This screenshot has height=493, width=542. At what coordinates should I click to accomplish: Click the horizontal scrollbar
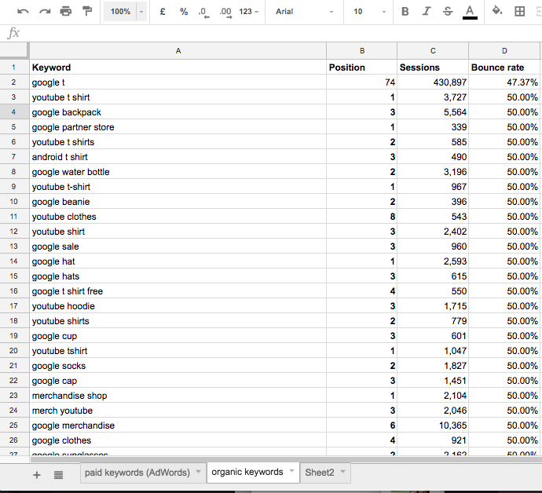(285, 459)
